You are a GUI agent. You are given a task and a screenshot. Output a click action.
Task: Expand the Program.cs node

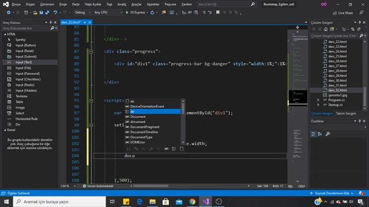318,100
